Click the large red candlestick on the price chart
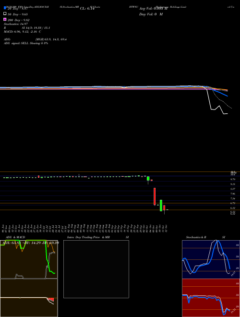 (155, 196)
